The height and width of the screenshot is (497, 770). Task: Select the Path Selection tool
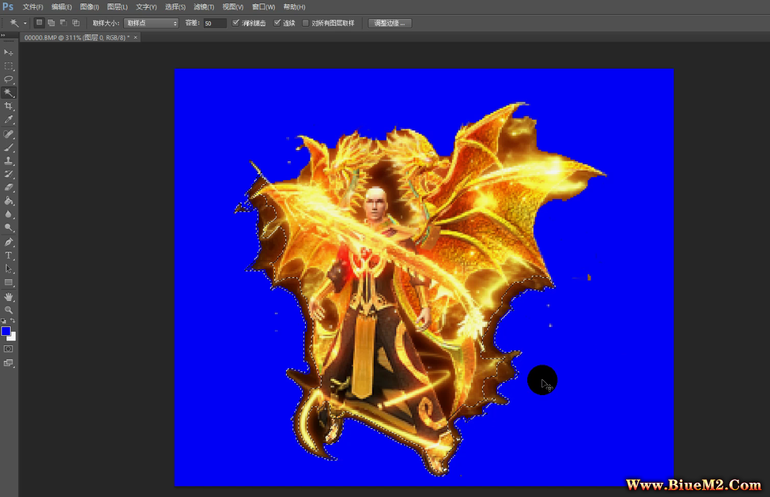click(8, 269)
